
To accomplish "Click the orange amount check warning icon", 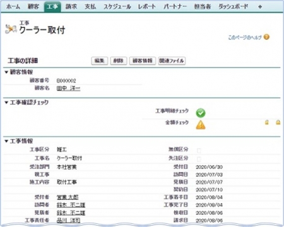I will click(201, 125).
